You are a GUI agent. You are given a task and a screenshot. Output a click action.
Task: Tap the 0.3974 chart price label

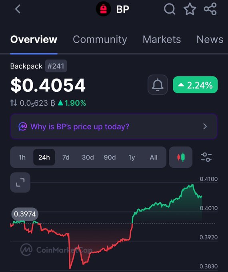pos(25,214)
